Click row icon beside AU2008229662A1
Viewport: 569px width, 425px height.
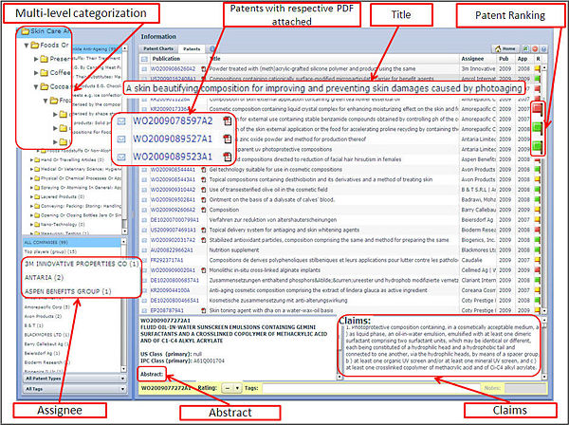click(x=144, y=250)
